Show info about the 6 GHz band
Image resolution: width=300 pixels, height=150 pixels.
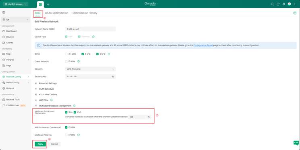(x=109, y=54)
